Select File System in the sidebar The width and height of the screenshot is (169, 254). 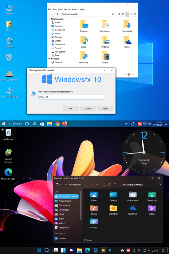(59, 52)
